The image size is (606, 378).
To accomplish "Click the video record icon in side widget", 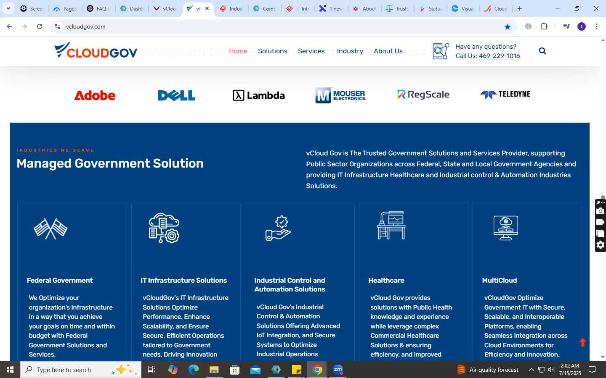I will [601, 222].
